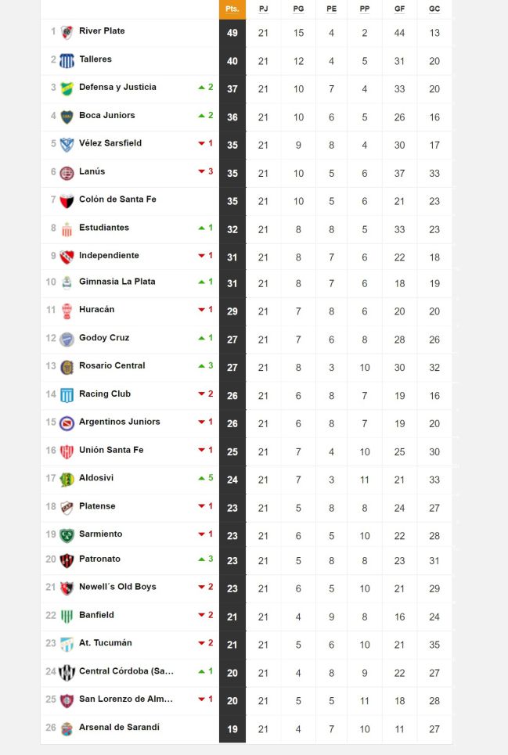Click the Arsenal de Sarandí crest
508x755 pixels.
coord(67,729)
